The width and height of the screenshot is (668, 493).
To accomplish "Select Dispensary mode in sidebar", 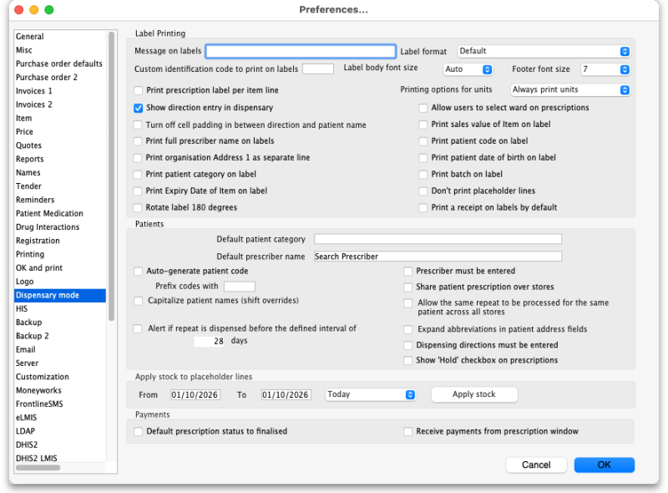I will click(x=59, y=295).
